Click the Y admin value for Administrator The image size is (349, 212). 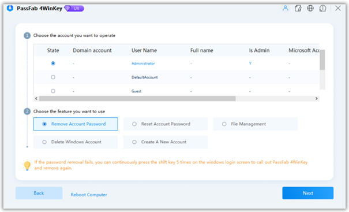coord(250,64)
